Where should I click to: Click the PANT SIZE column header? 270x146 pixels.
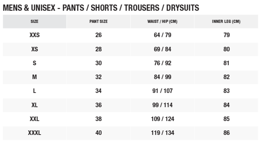point(99,22)
